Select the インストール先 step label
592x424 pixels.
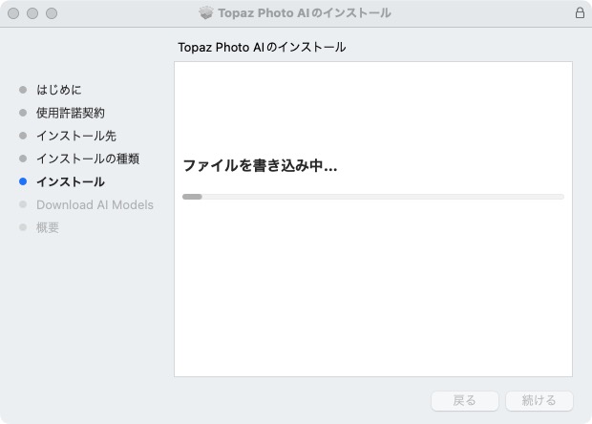76,136
